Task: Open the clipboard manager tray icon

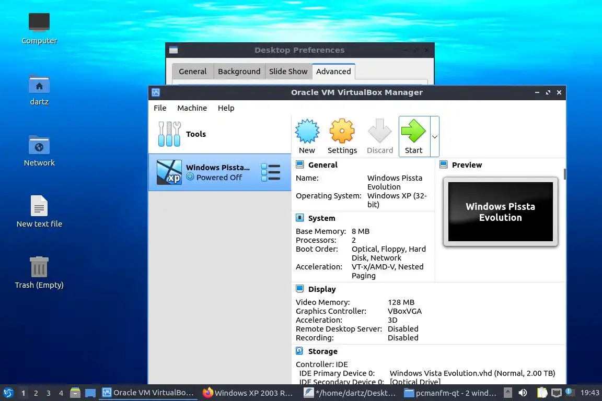Action: click(542, 393)
